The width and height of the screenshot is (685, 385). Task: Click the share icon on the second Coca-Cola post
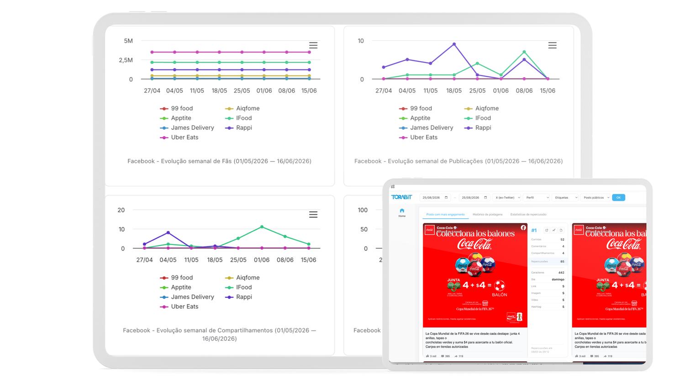pos(605,356)
